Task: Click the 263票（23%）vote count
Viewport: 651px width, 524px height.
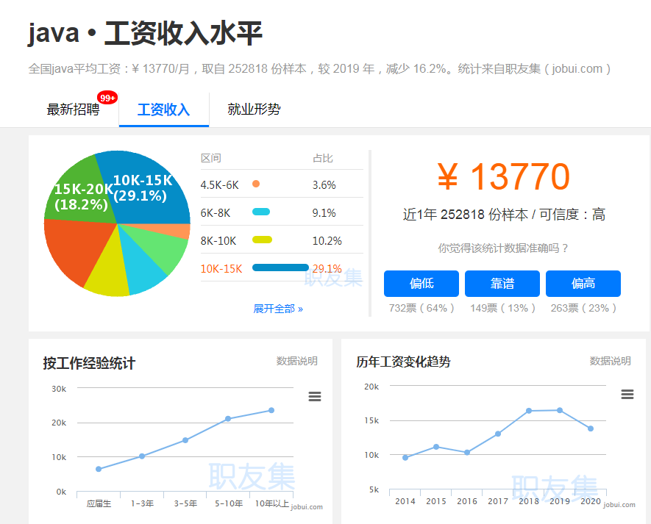Action: 583,308
